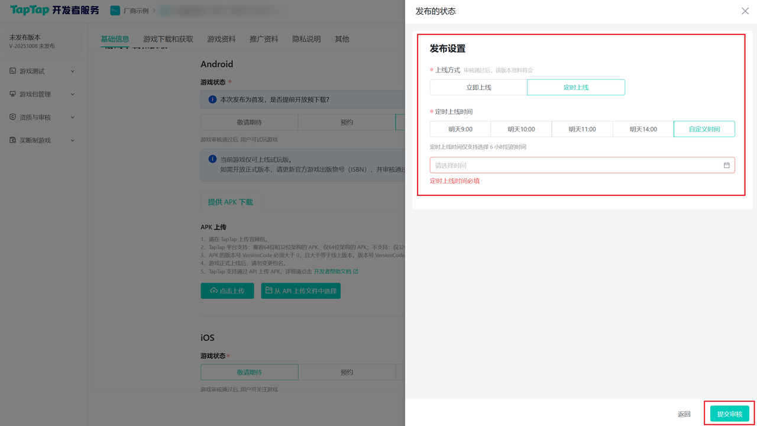Click the 厂商示例 avatar icon

click(115, 11)
